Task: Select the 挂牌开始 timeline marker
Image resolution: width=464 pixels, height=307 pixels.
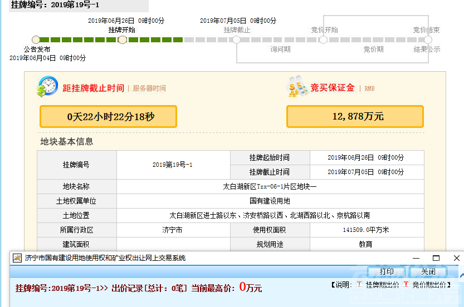Action: coord(123,39)
